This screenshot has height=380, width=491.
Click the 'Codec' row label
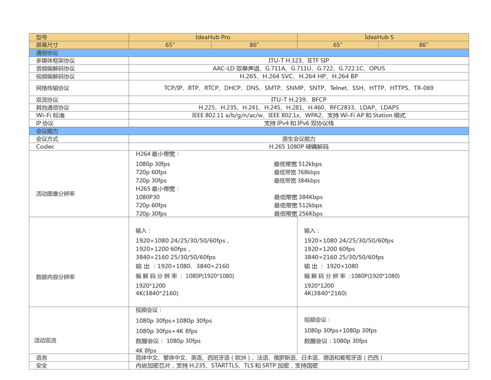45,147
